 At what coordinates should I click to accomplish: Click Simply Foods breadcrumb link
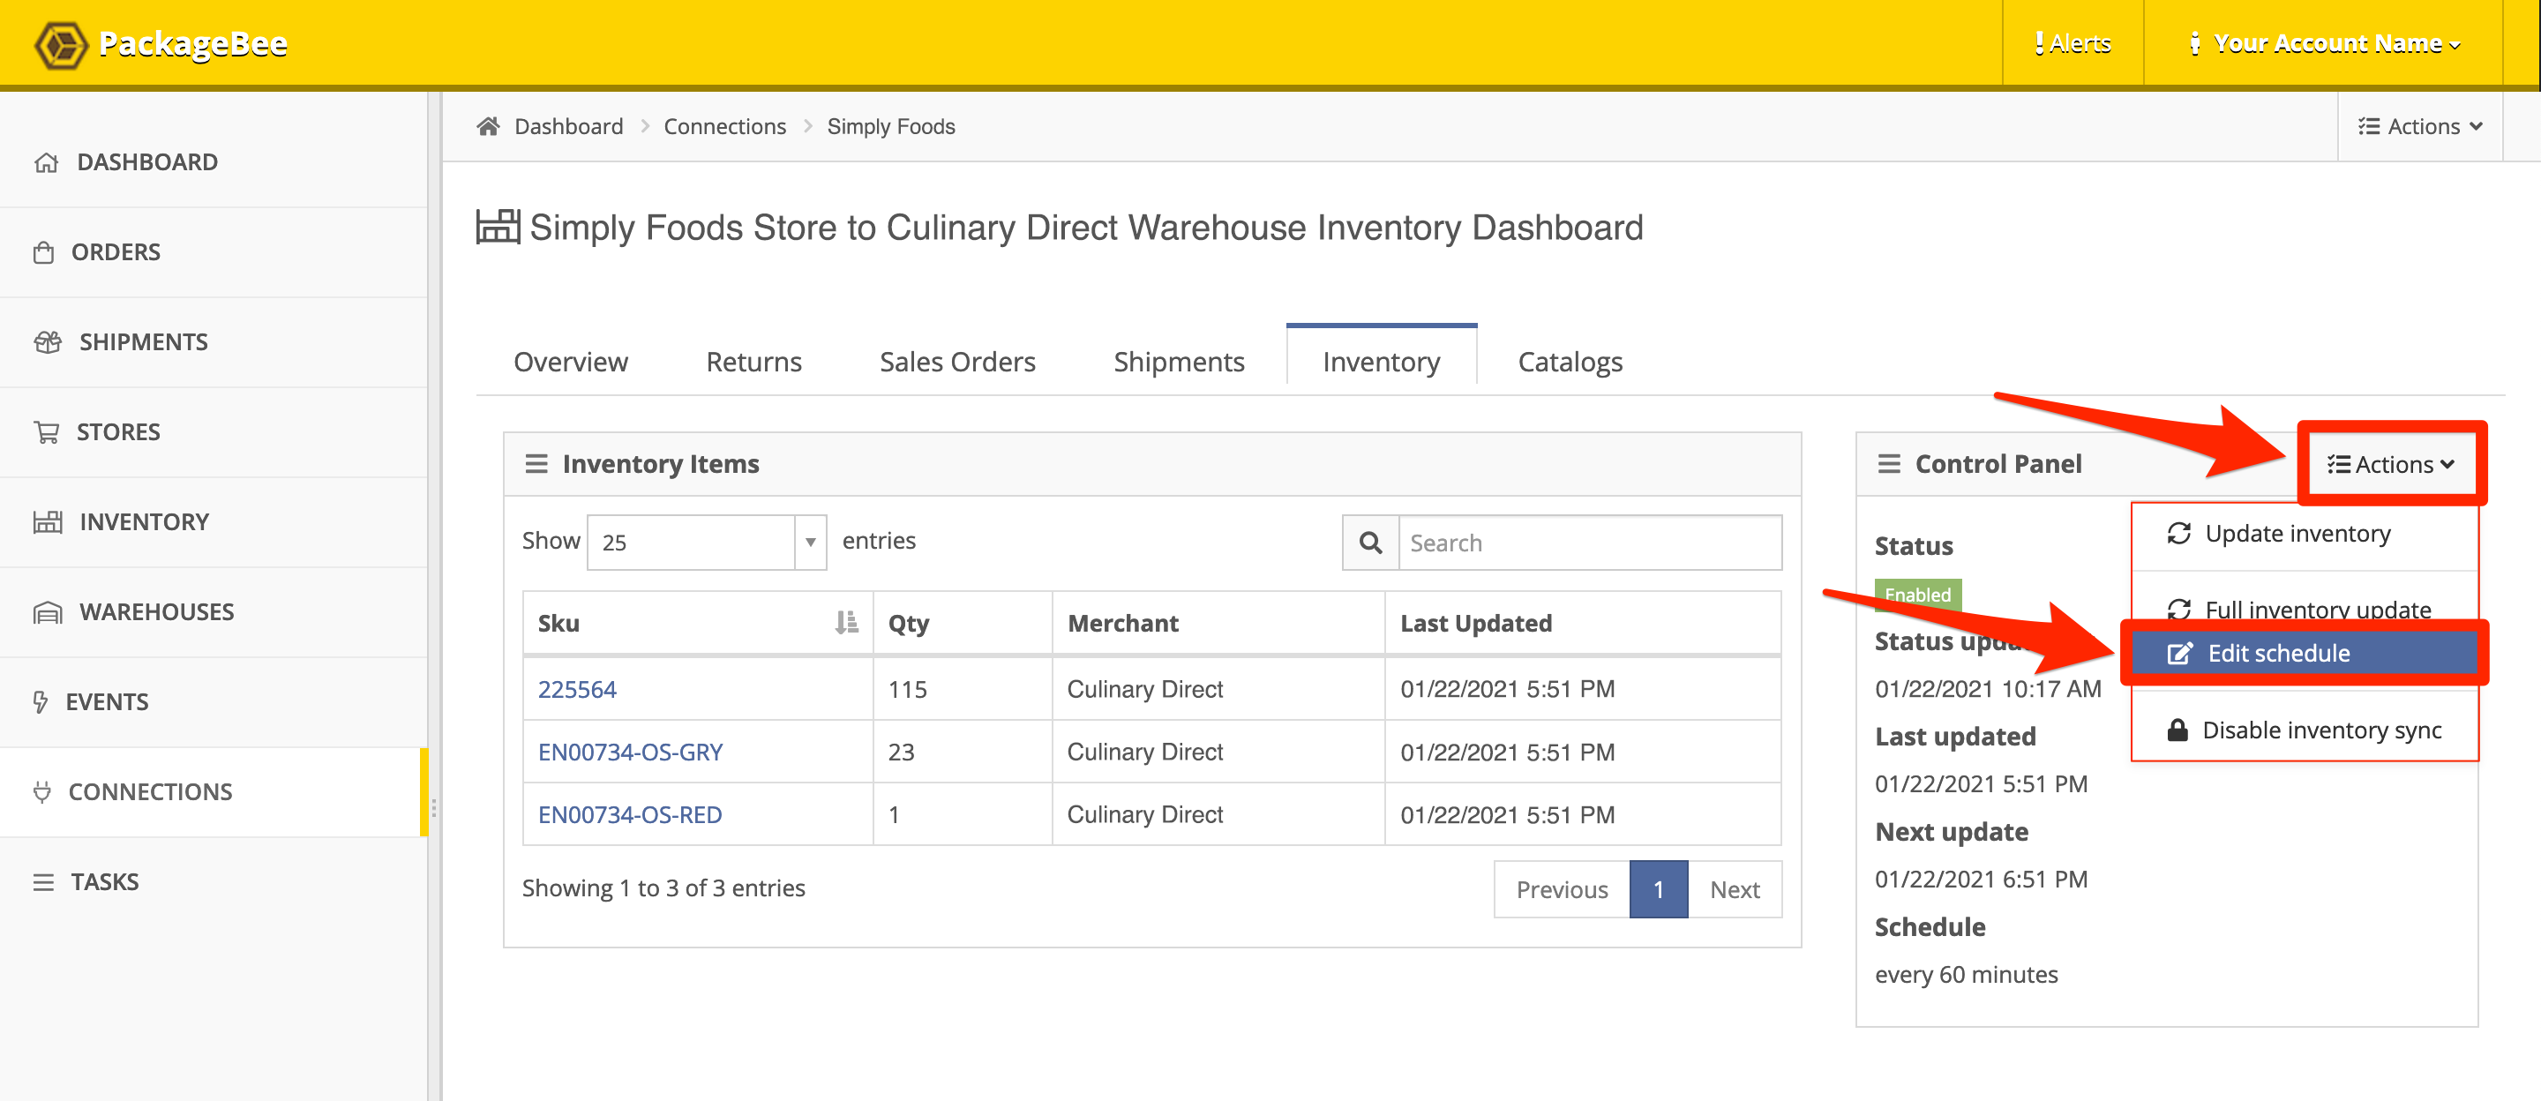pyautogui.click(x=891, y=126)
